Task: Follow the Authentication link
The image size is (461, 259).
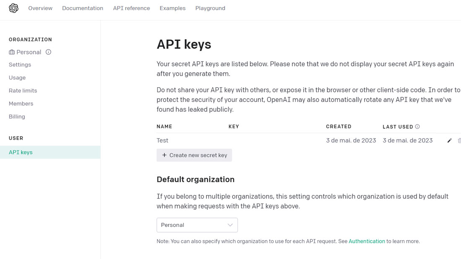Action: pyautogui.click(x=367, y=241)
